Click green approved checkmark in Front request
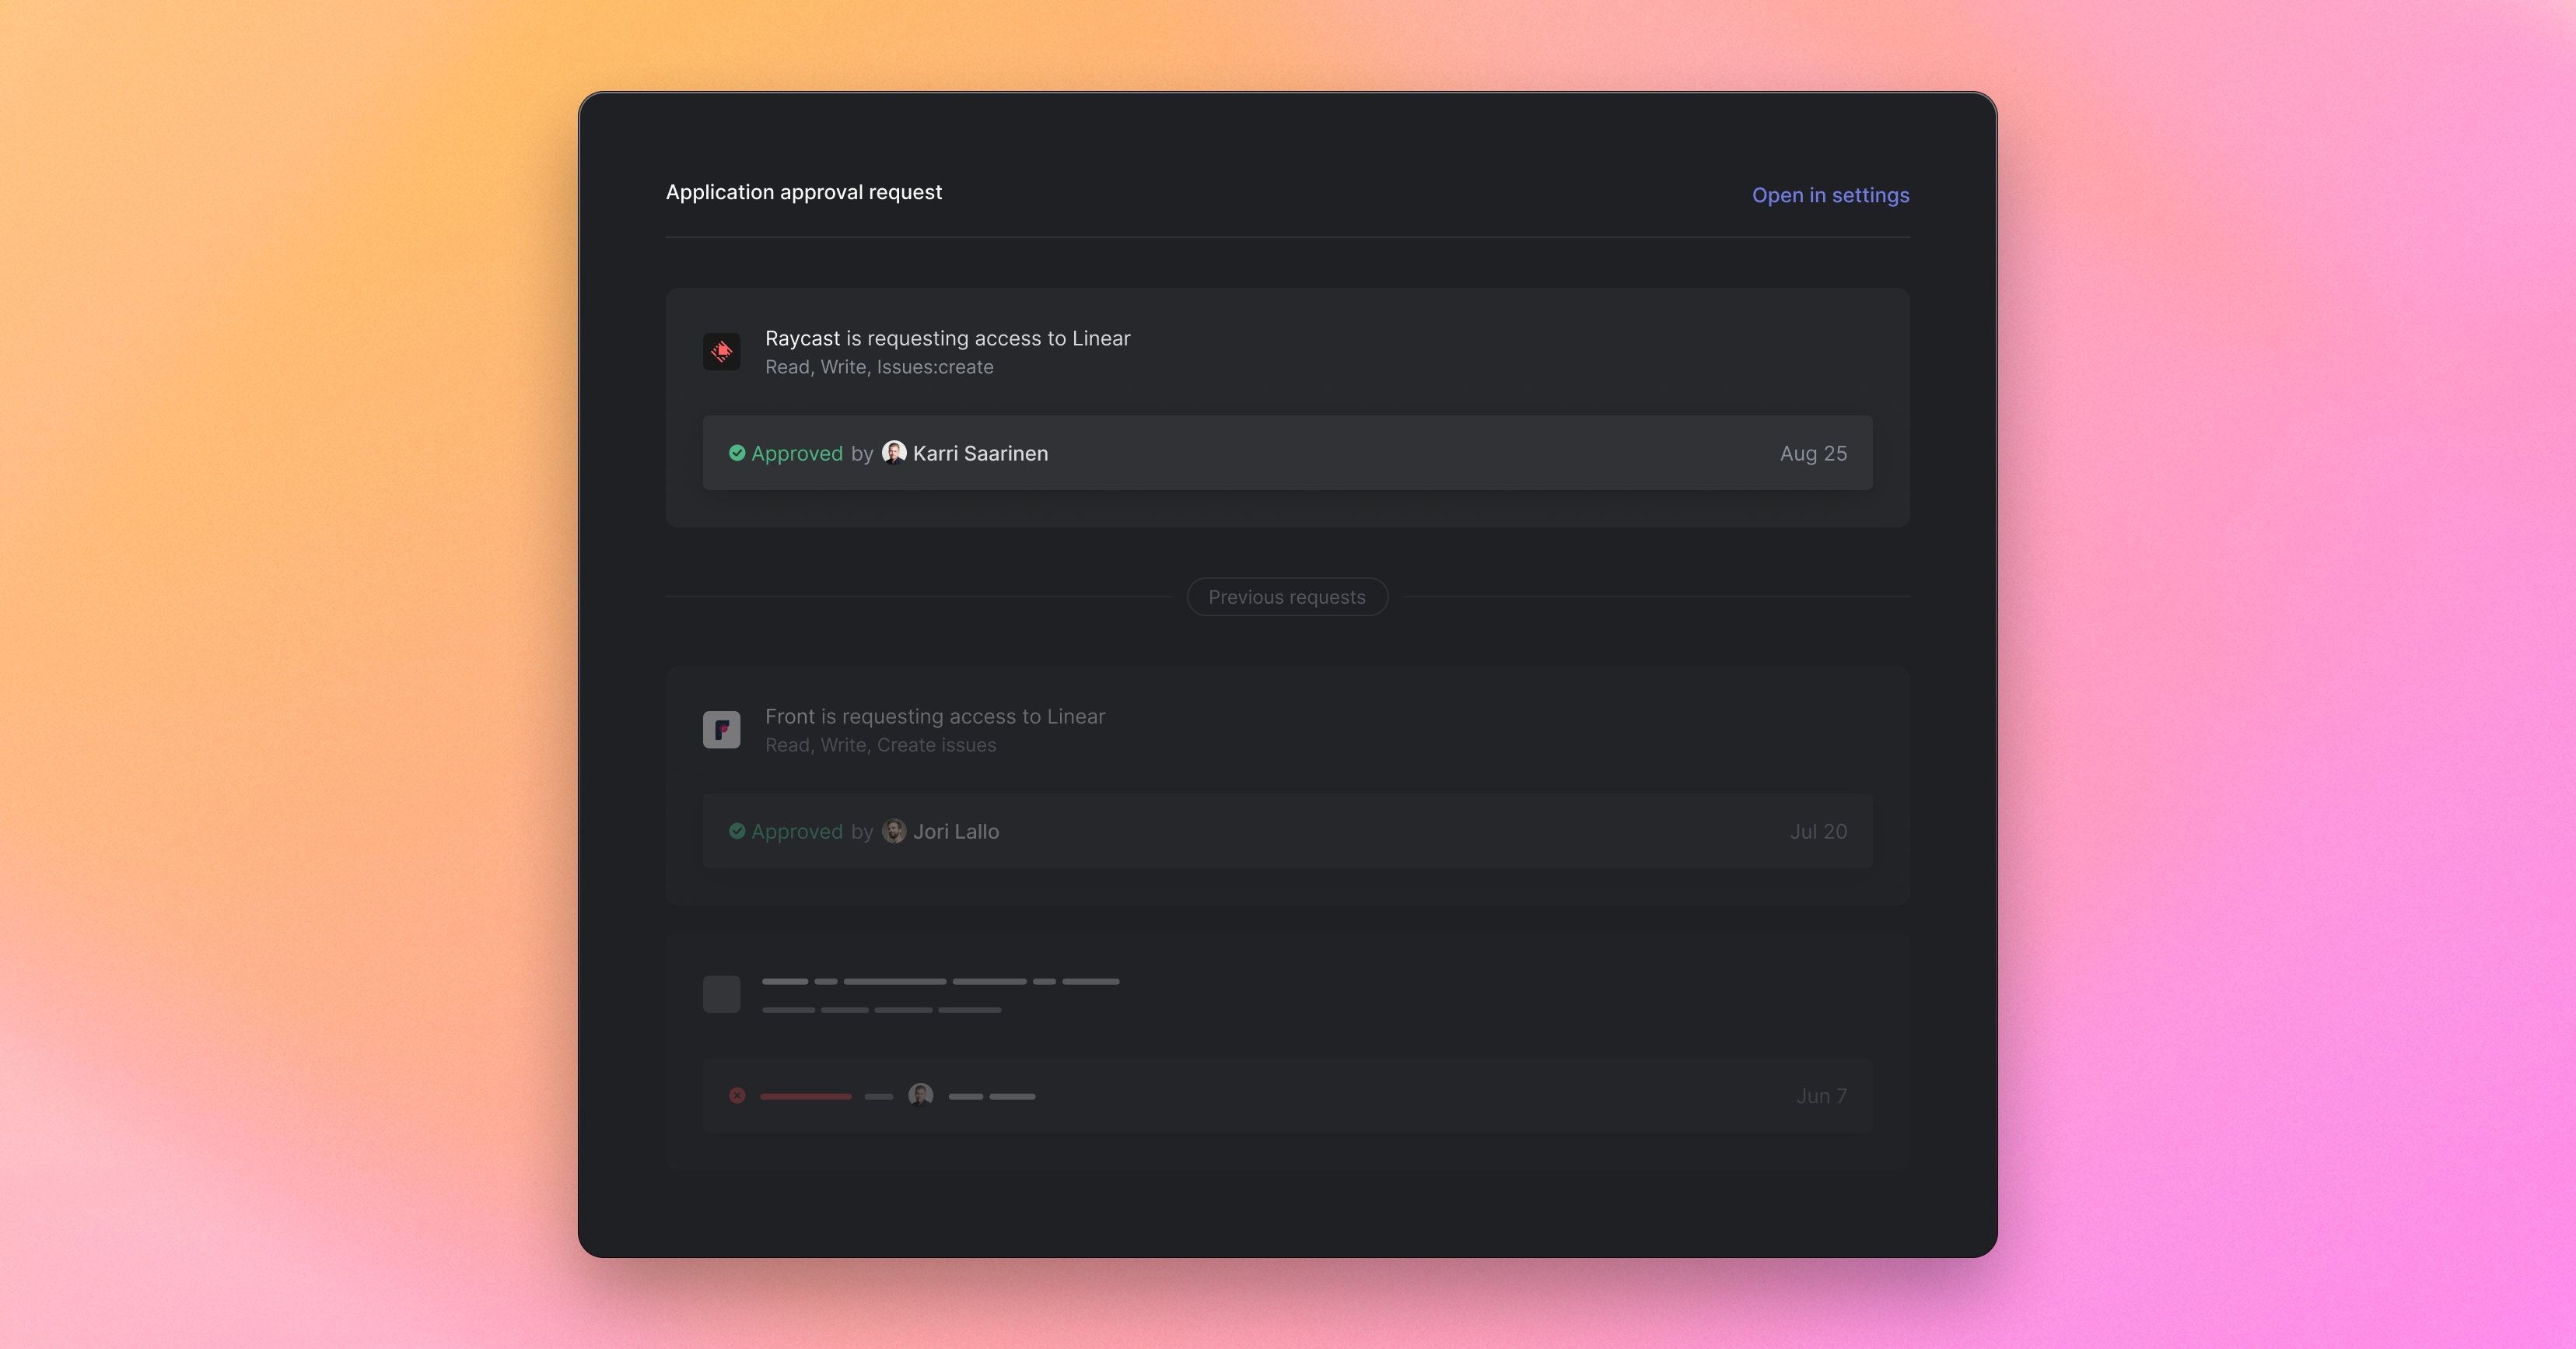 pyautogui.click(x=737, y=831)
